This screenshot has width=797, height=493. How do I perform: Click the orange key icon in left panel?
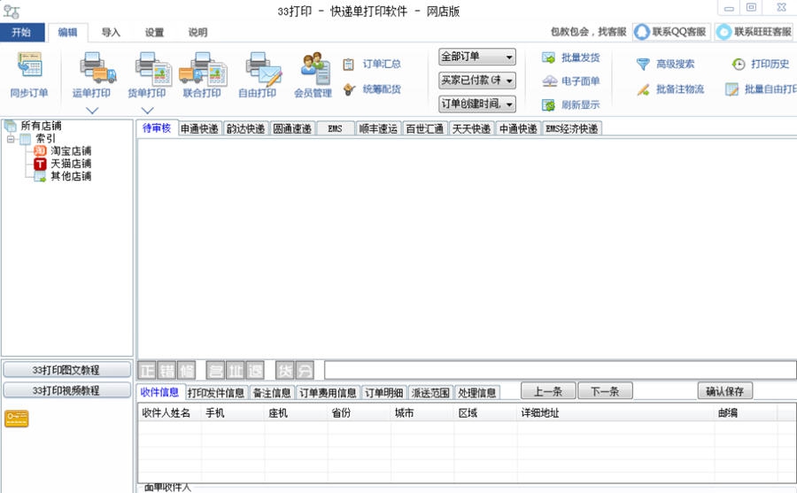point(16,419)
